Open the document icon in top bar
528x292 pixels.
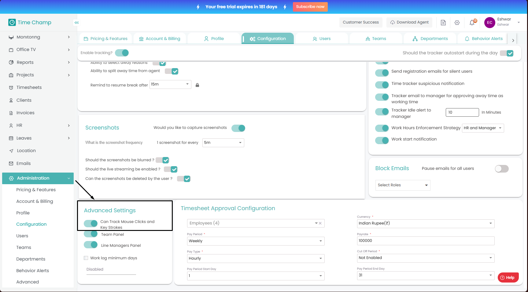tap(443, 23)
